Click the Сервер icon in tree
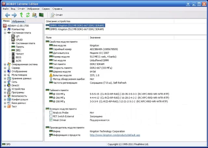Screen dimensions: 208x148 [9, 68]
